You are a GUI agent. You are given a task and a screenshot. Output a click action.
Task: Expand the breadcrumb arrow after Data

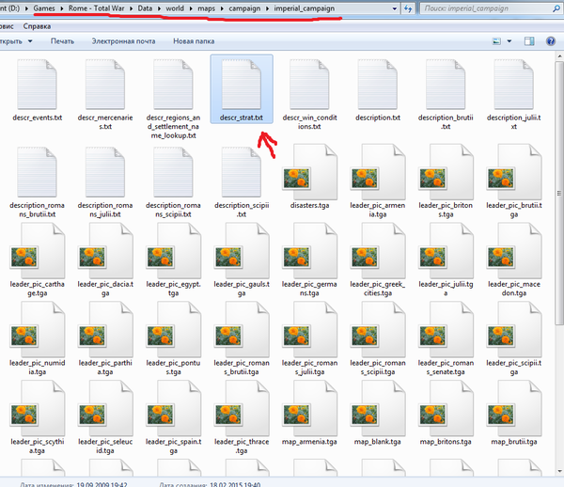pos(158,8)
